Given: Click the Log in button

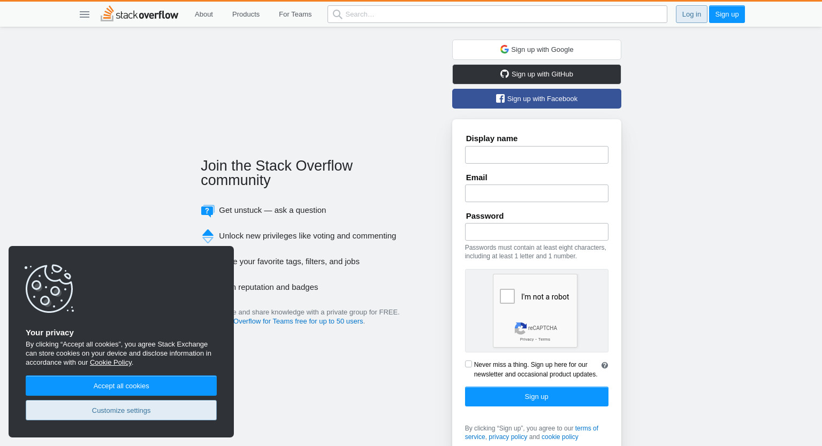Looking at the screenshot, I should [x=691, y=14].
